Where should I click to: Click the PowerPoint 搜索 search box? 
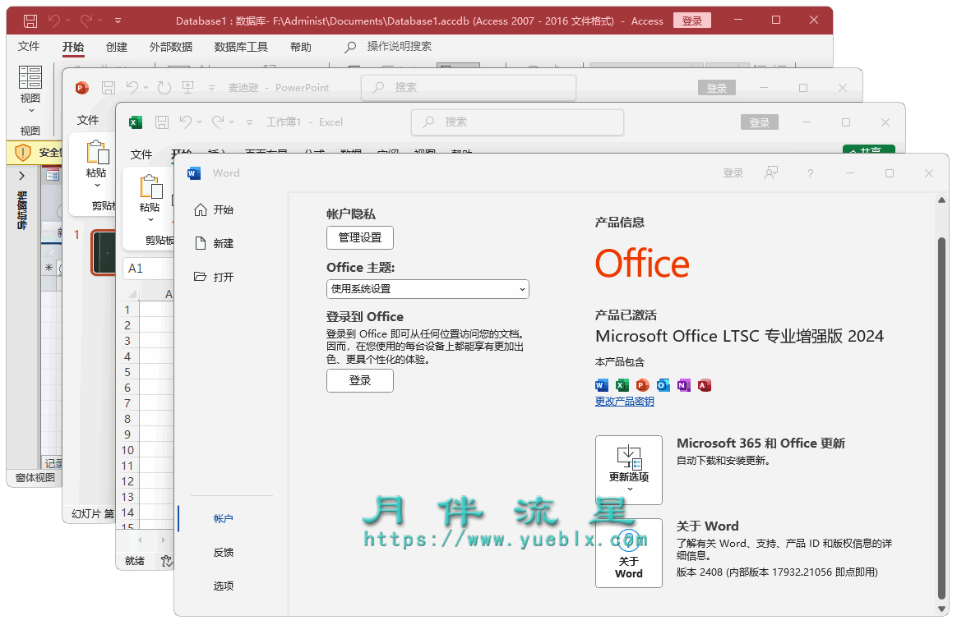(x=469, y=88)
